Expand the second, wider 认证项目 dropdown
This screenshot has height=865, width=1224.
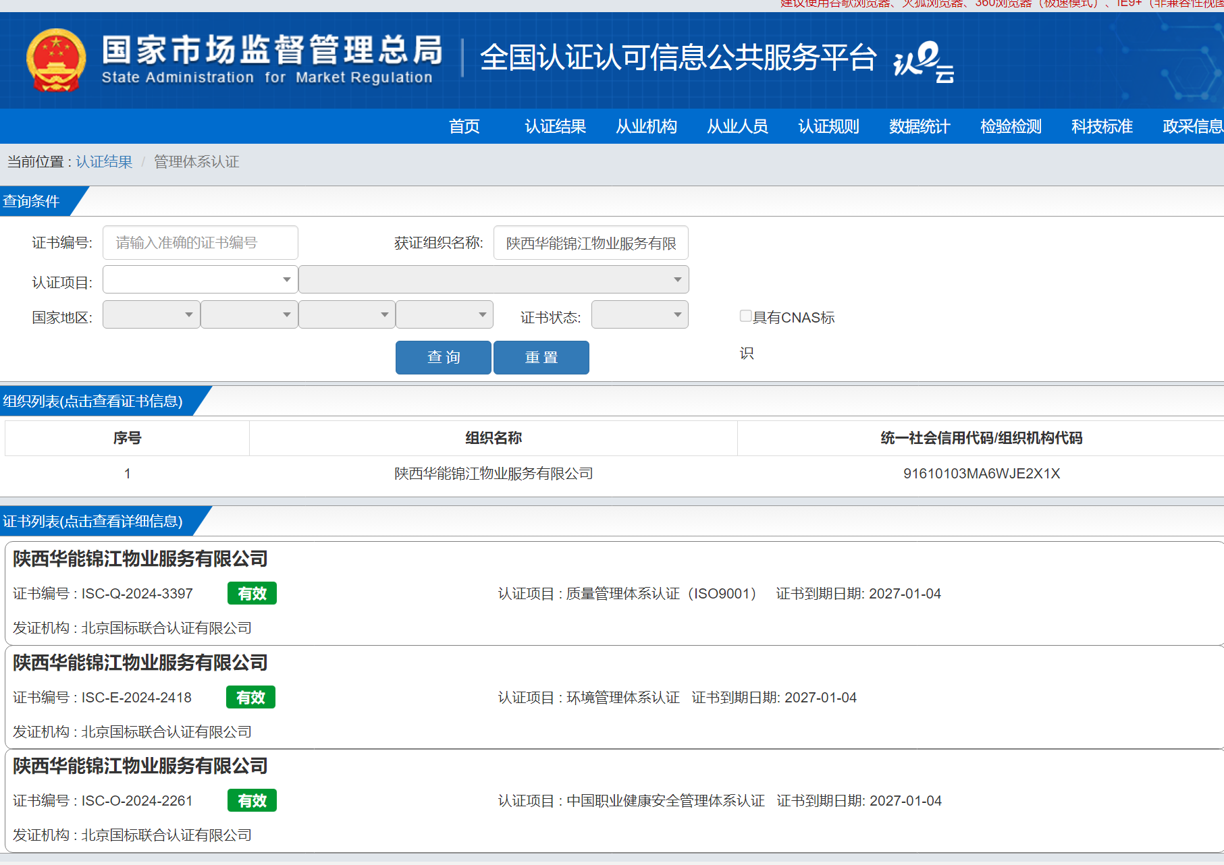pyautogui.click(x=494, y=279)
